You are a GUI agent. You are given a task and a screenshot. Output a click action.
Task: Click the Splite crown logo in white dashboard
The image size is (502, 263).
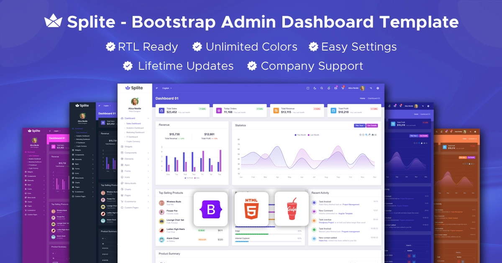coord(127,88)
